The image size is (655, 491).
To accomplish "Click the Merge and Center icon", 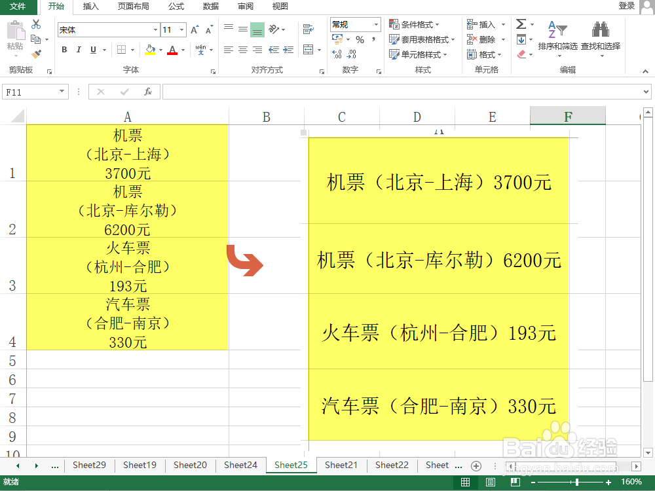I will [309, 50].
